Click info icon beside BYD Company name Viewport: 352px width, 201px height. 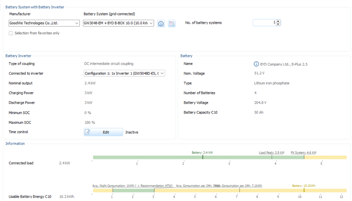(x=256, y=64)
